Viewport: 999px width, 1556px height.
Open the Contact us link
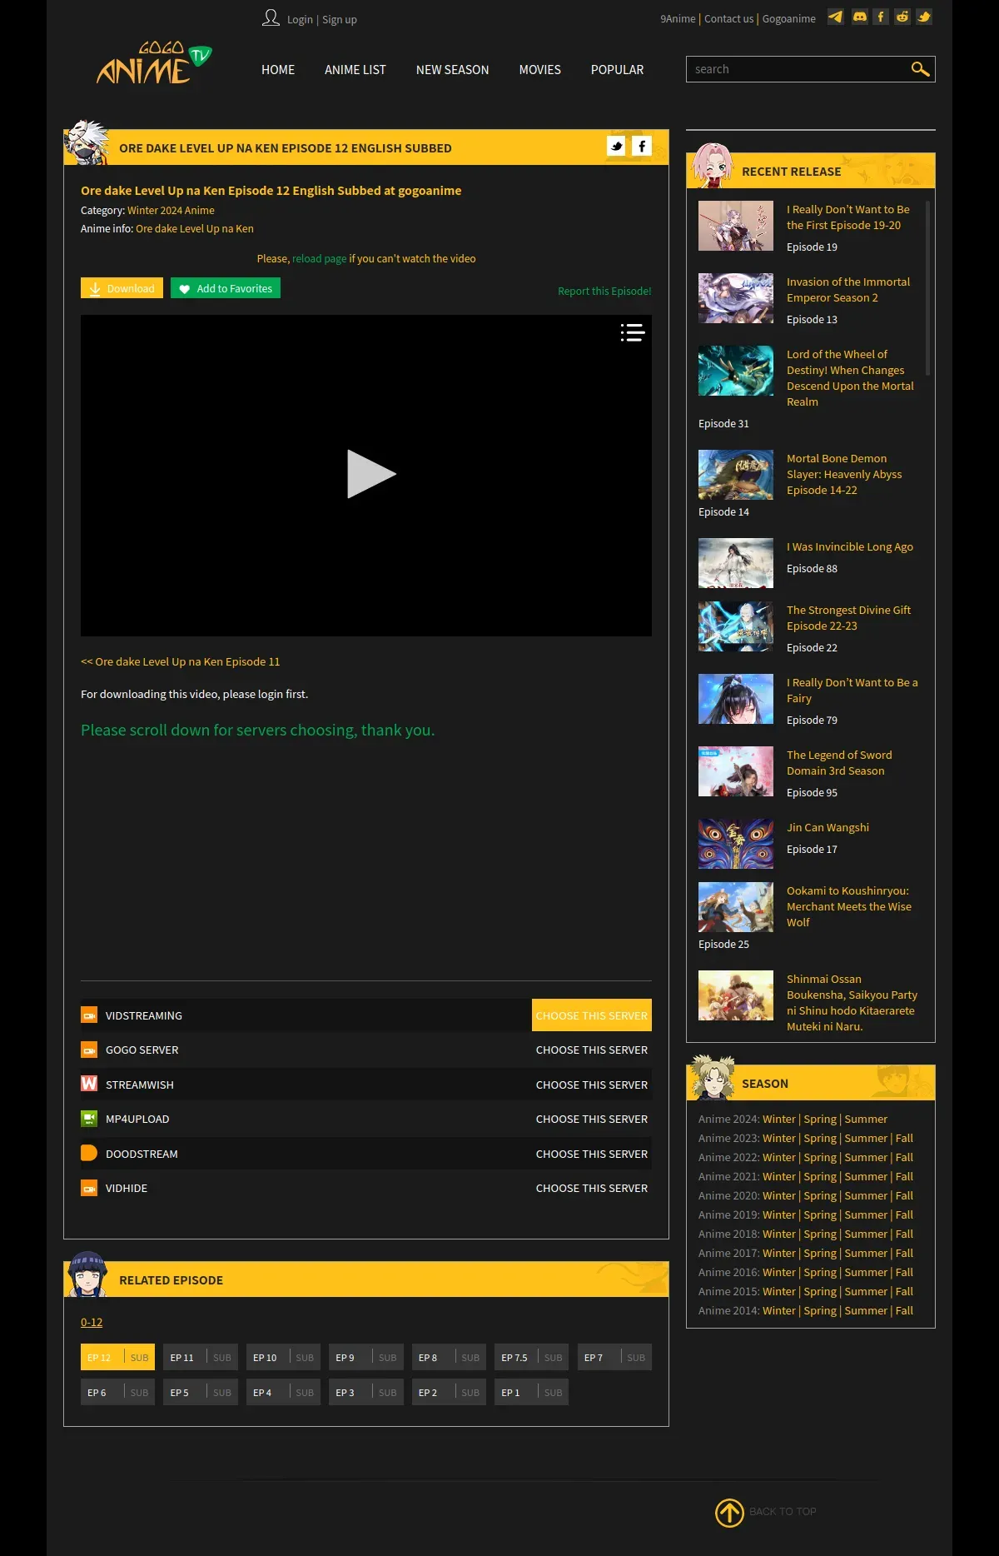click(x=728, y=19)
